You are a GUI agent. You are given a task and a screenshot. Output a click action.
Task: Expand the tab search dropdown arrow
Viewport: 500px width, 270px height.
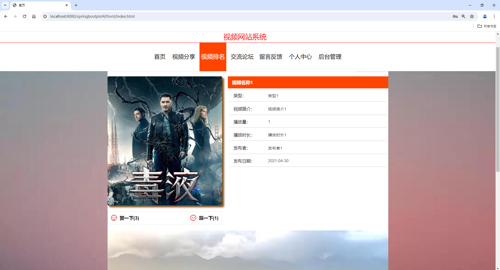point(5,5)
